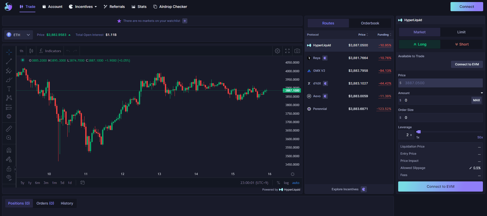Take a chart snapshot with camera icon
The image size is (487, 216).
[x=297, y=51]
